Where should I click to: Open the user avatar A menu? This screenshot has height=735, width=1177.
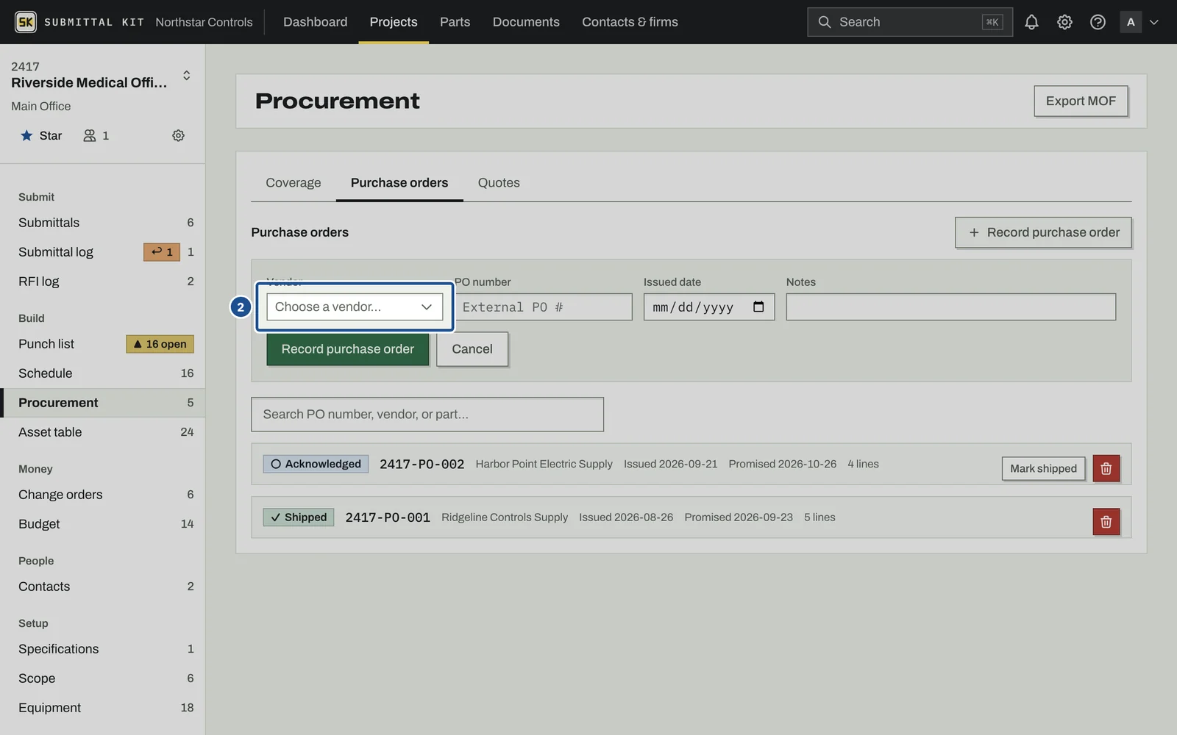[x=1131, y=22]
